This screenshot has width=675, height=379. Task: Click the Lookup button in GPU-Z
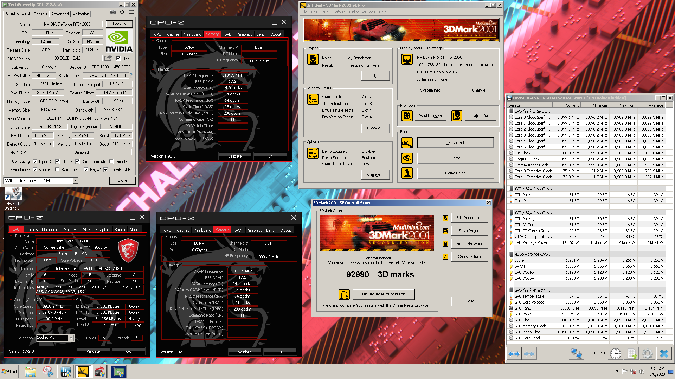(119, 24)
